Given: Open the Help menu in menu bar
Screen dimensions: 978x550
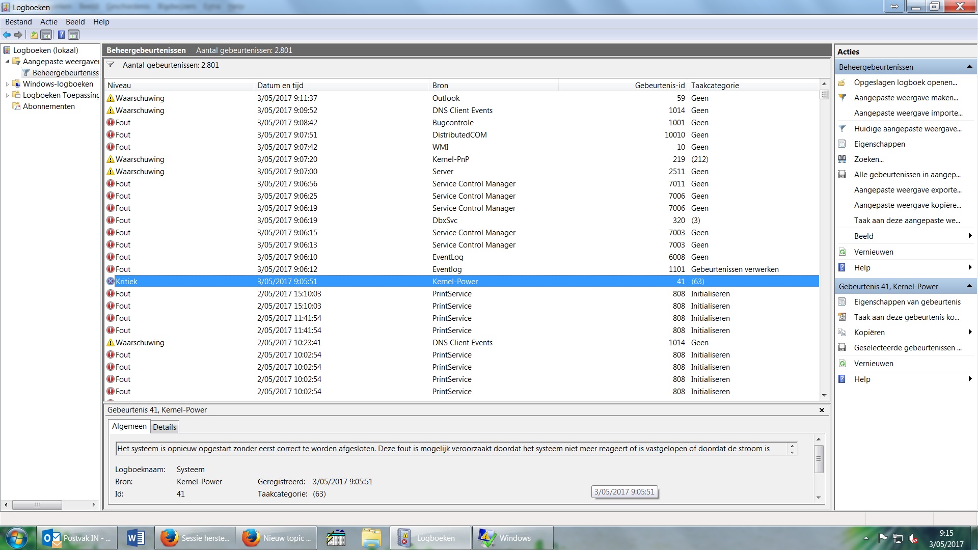Looking at the screenshot, I should [101, 21].
